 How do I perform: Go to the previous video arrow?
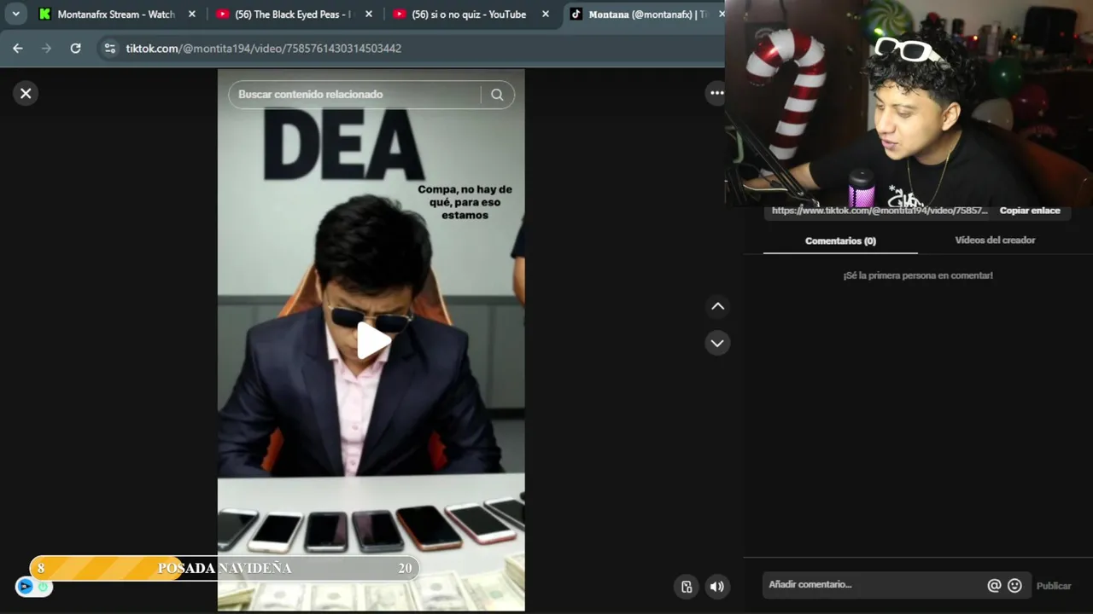click(x=717, y=306)
